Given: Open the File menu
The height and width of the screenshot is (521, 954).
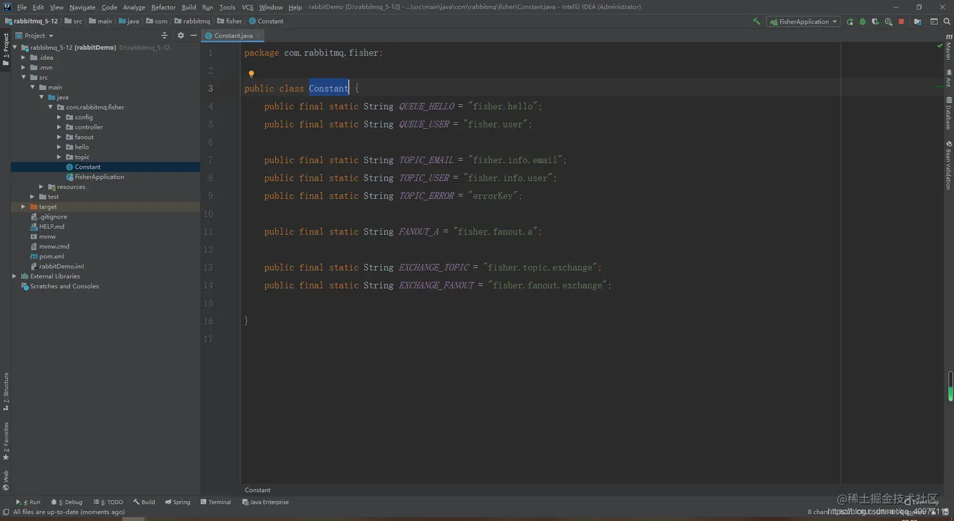Looking at the screenshot, I should click(x=22, y=7).
